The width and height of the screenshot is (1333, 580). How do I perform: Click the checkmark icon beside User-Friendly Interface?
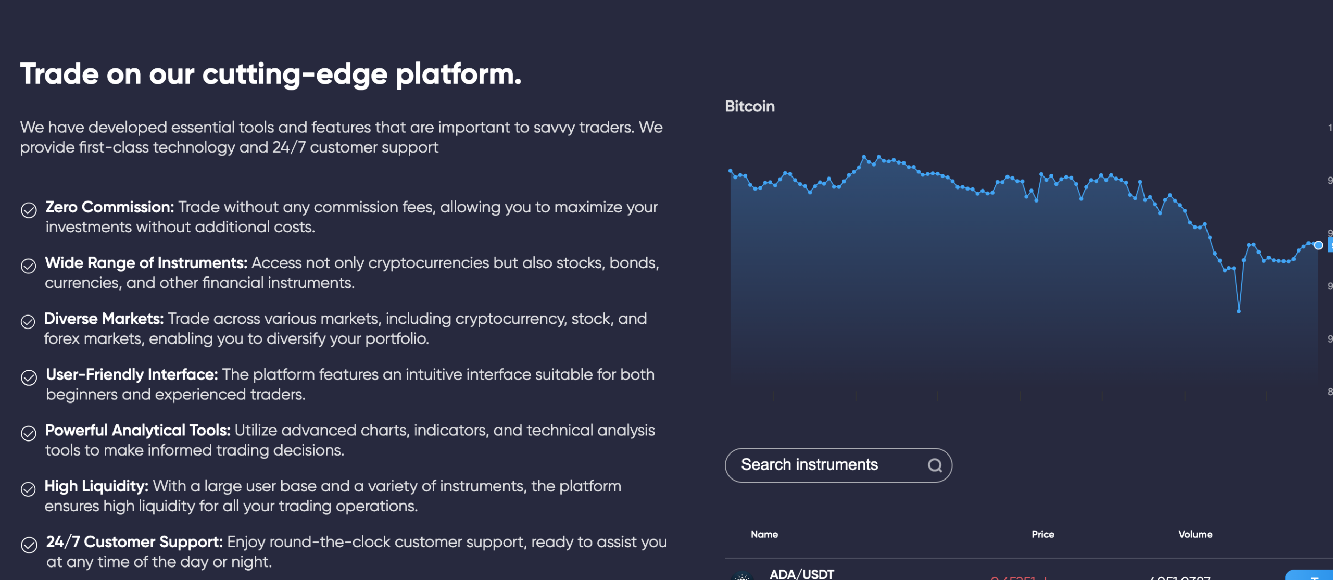tap(29, 377)
